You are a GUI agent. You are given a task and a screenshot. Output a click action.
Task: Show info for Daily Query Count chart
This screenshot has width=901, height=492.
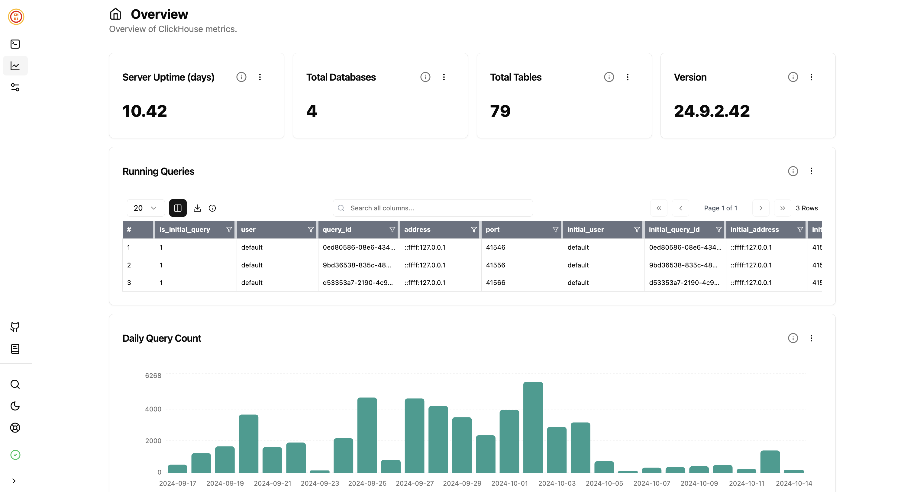tap(793, 338)
